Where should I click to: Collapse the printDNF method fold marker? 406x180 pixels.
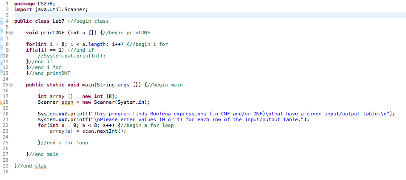click(x=11, y=33)
